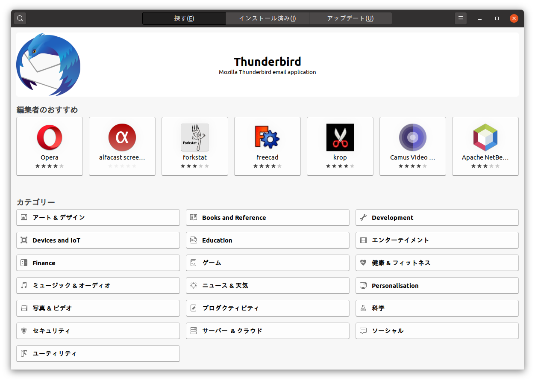Click heart icon beside 健康 & フィットネス
Image resolution: width=535 pixels, height=382 pixels.
pos(363,263)
